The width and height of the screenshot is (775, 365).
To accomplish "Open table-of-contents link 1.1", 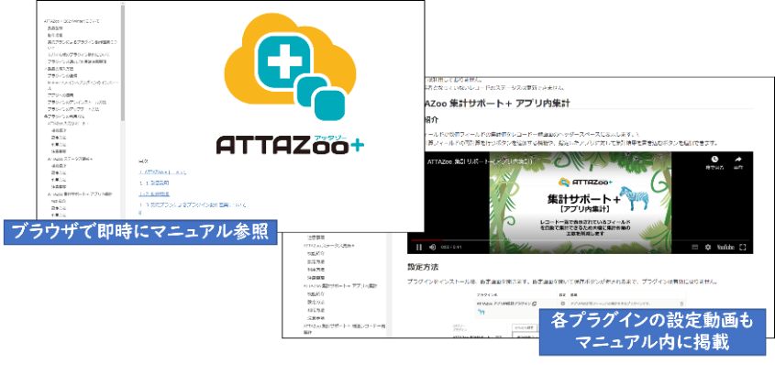I will (x=154, y=182).
